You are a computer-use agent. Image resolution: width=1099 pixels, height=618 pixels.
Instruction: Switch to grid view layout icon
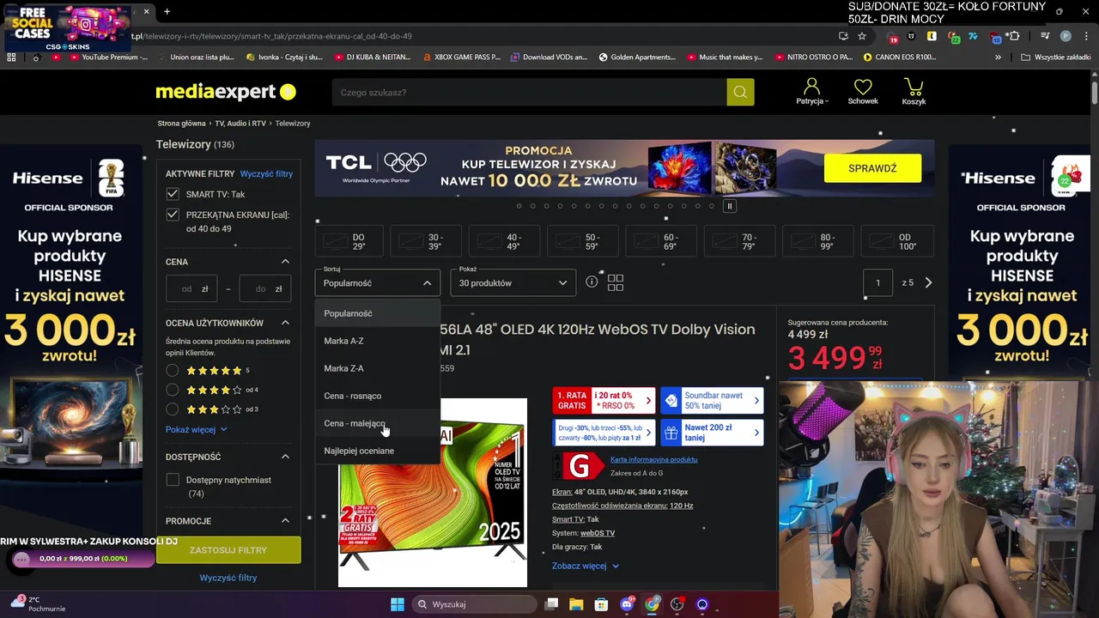[x=616, y=282]
